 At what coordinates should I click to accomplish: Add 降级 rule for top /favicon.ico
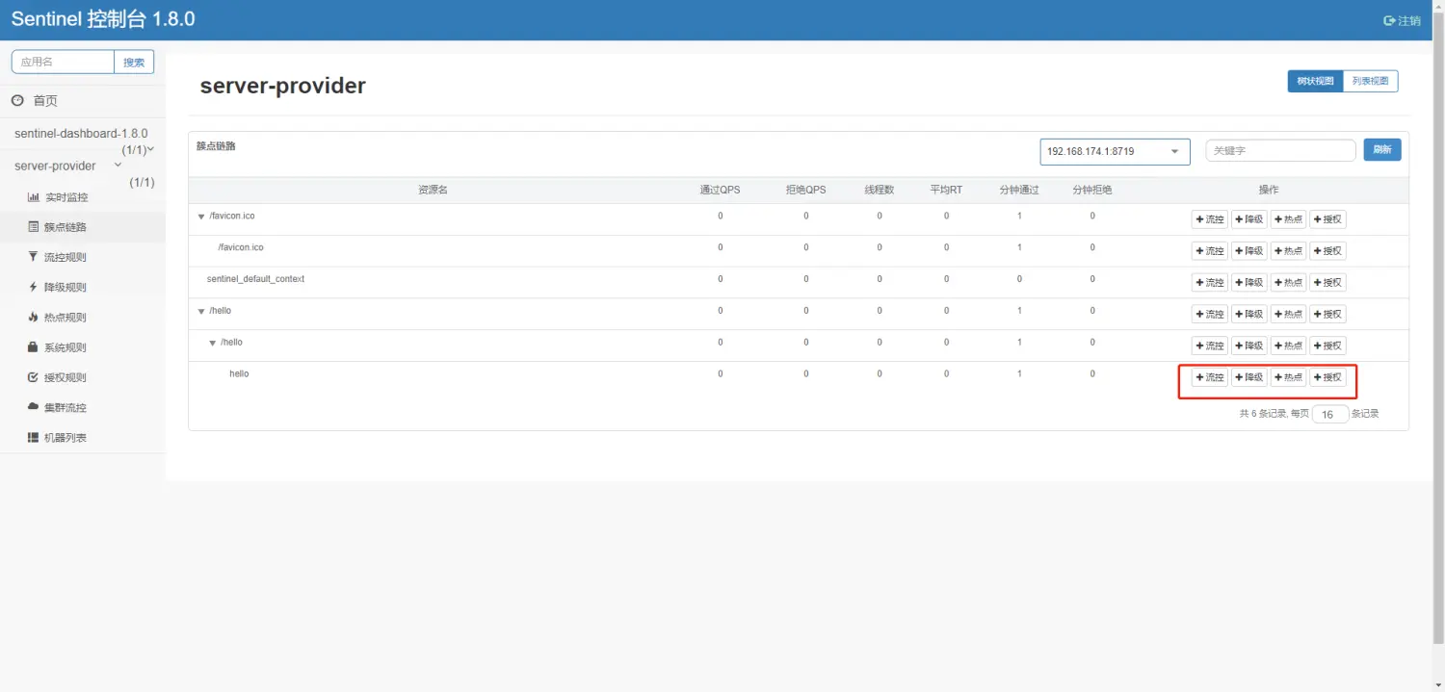click(1248, 219)
